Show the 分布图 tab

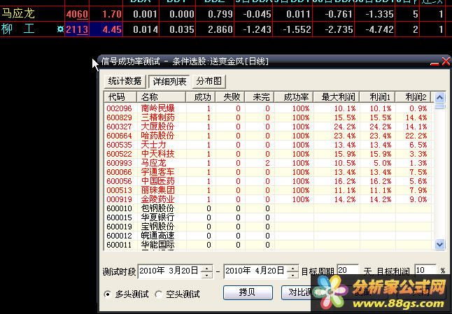[x=209, y=81]
